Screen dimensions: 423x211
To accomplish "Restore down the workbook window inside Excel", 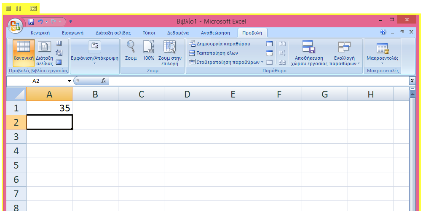I will coord(402,32).
